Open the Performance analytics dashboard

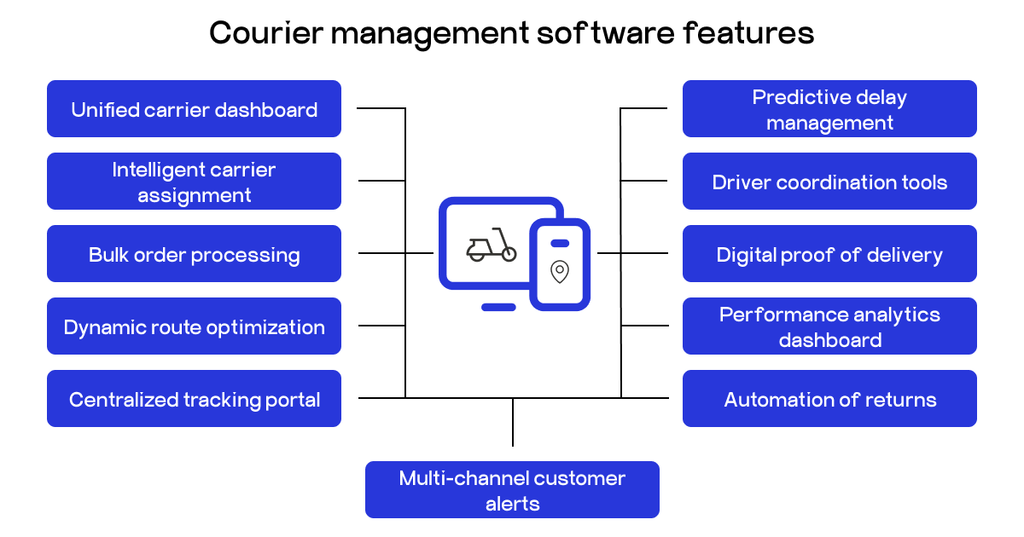pos(829,326)
